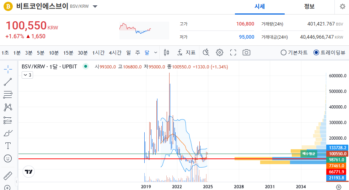Click the 66771.9 red price label

coord(337,172)
